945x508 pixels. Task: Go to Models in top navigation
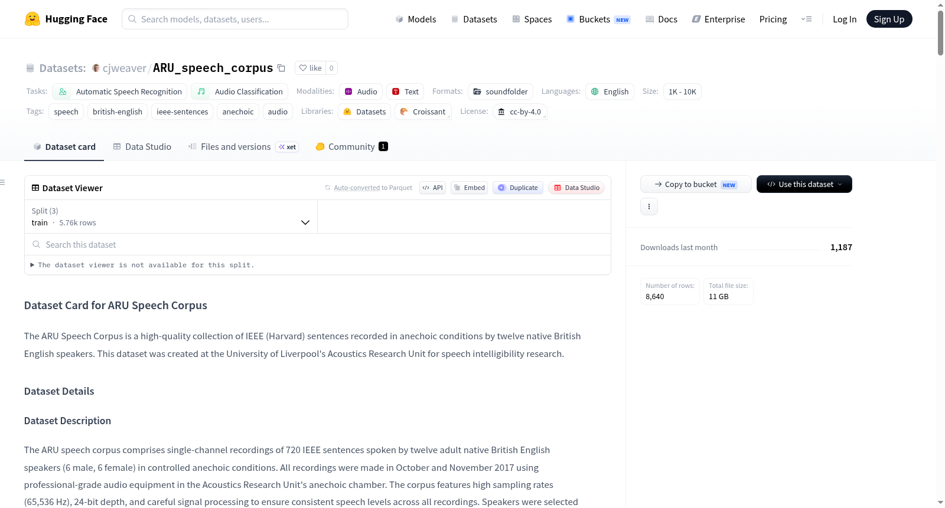[416, 19]
